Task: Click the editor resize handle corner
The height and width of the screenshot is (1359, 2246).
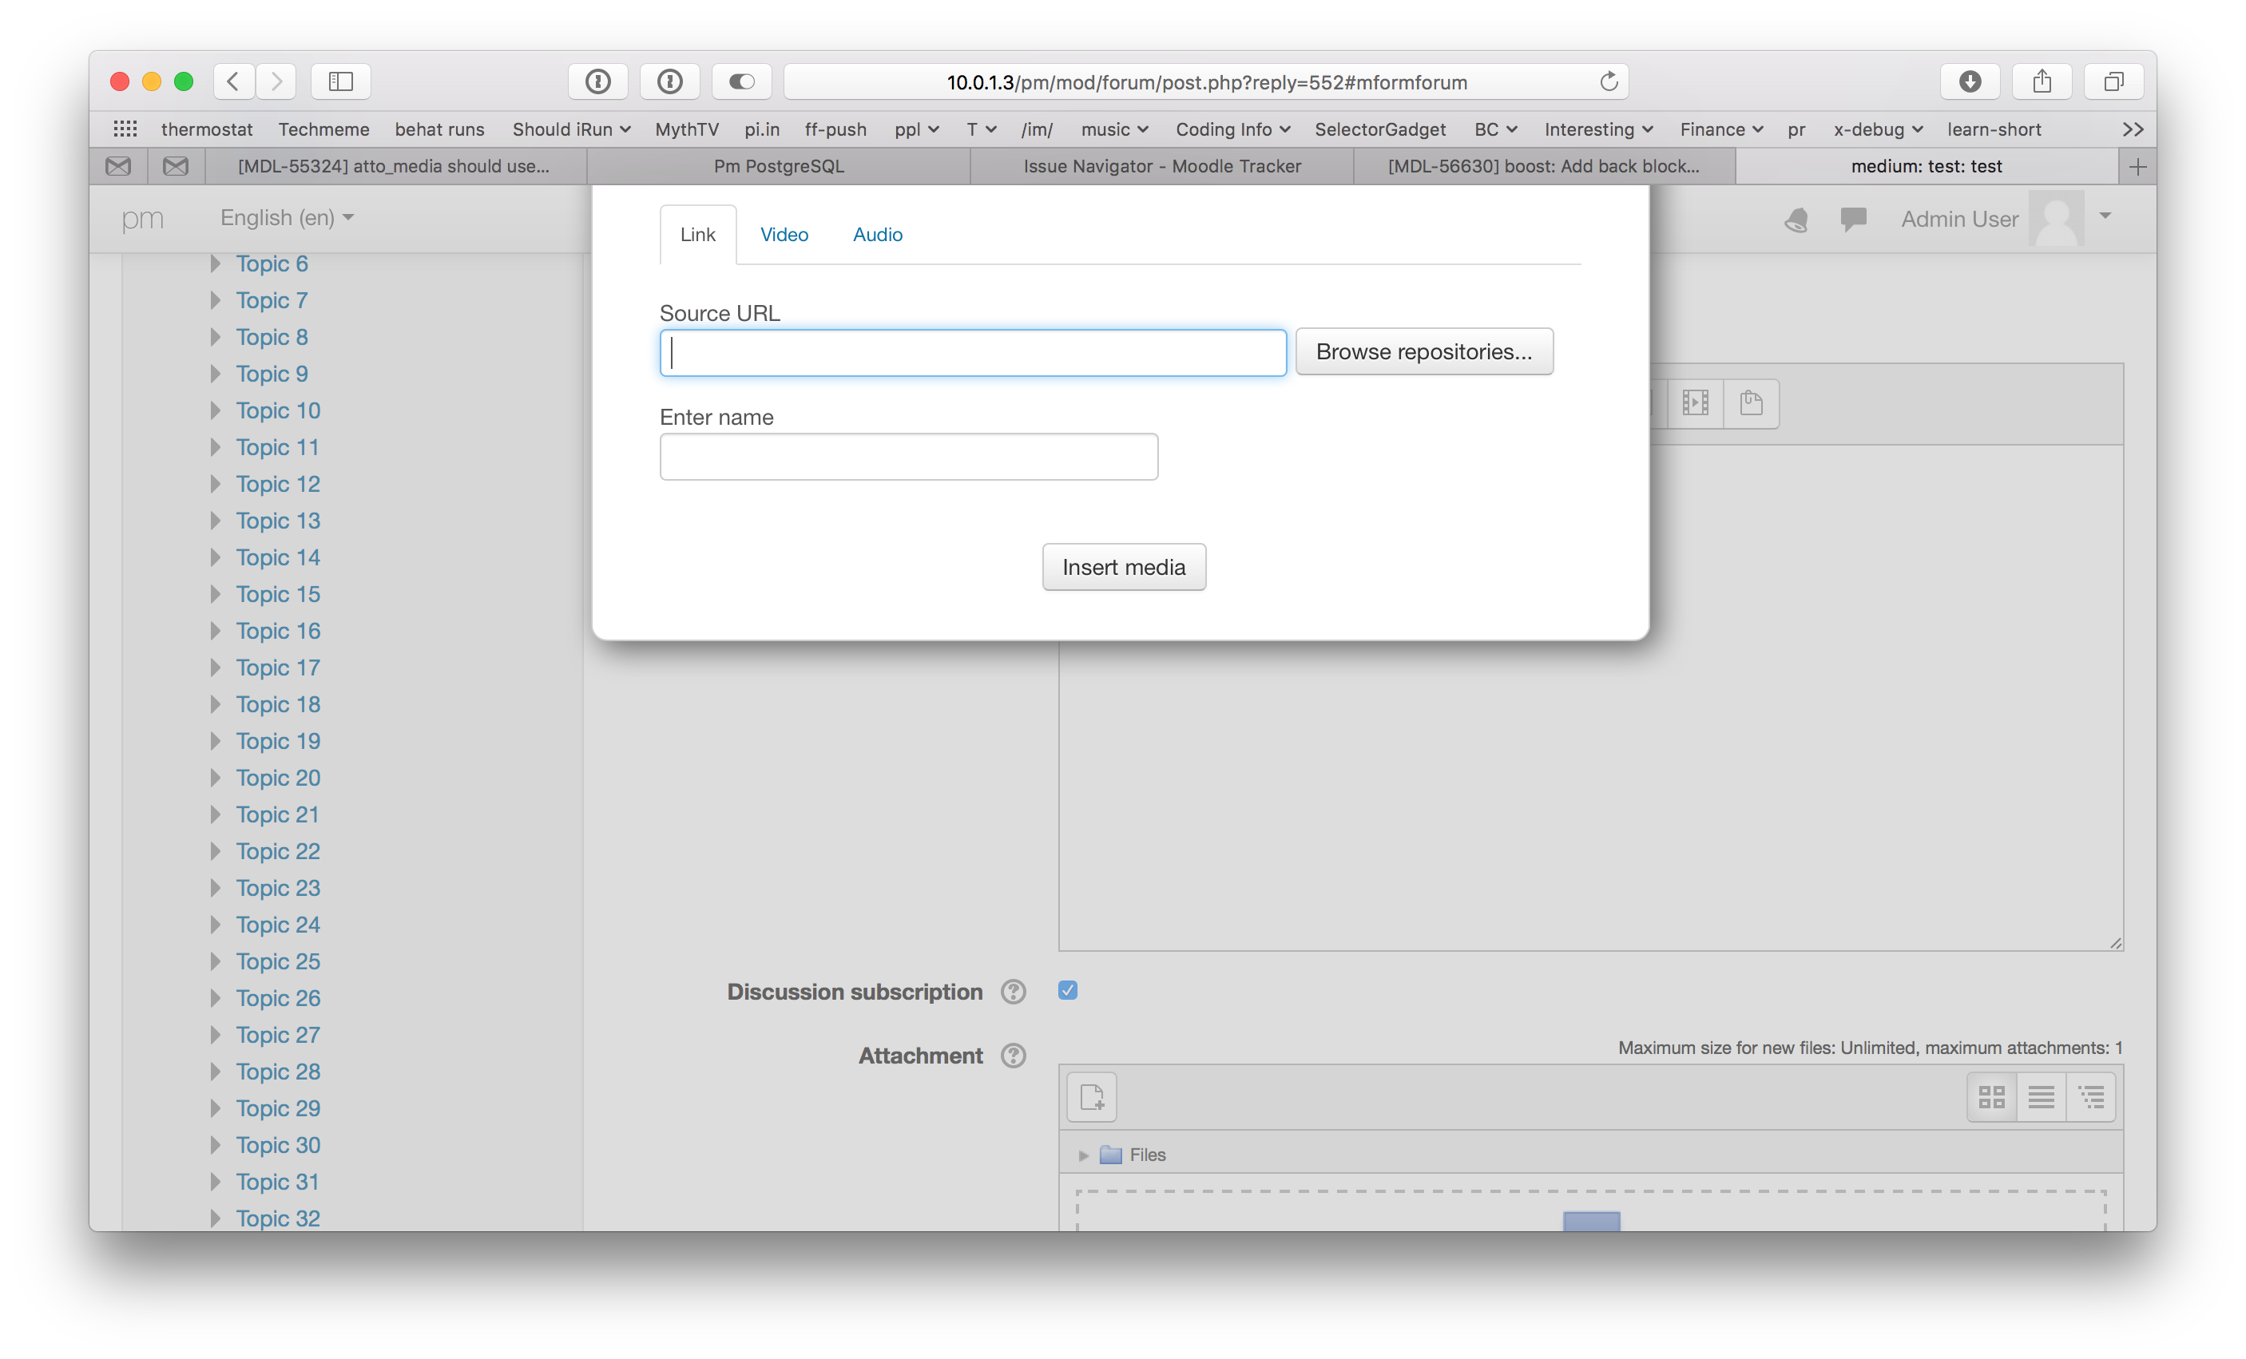Action: coord(2115,942)
